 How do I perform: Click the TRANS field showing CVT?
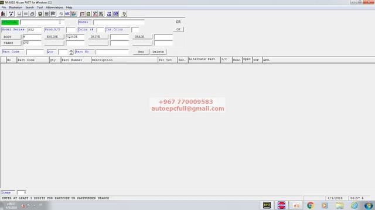[x=32, y=43]
